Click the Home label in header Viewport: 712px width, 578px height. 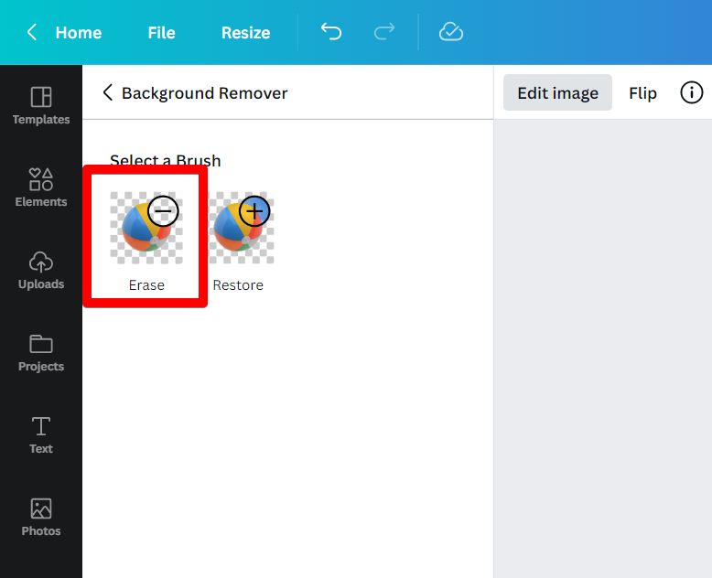(x=78, y=33)
